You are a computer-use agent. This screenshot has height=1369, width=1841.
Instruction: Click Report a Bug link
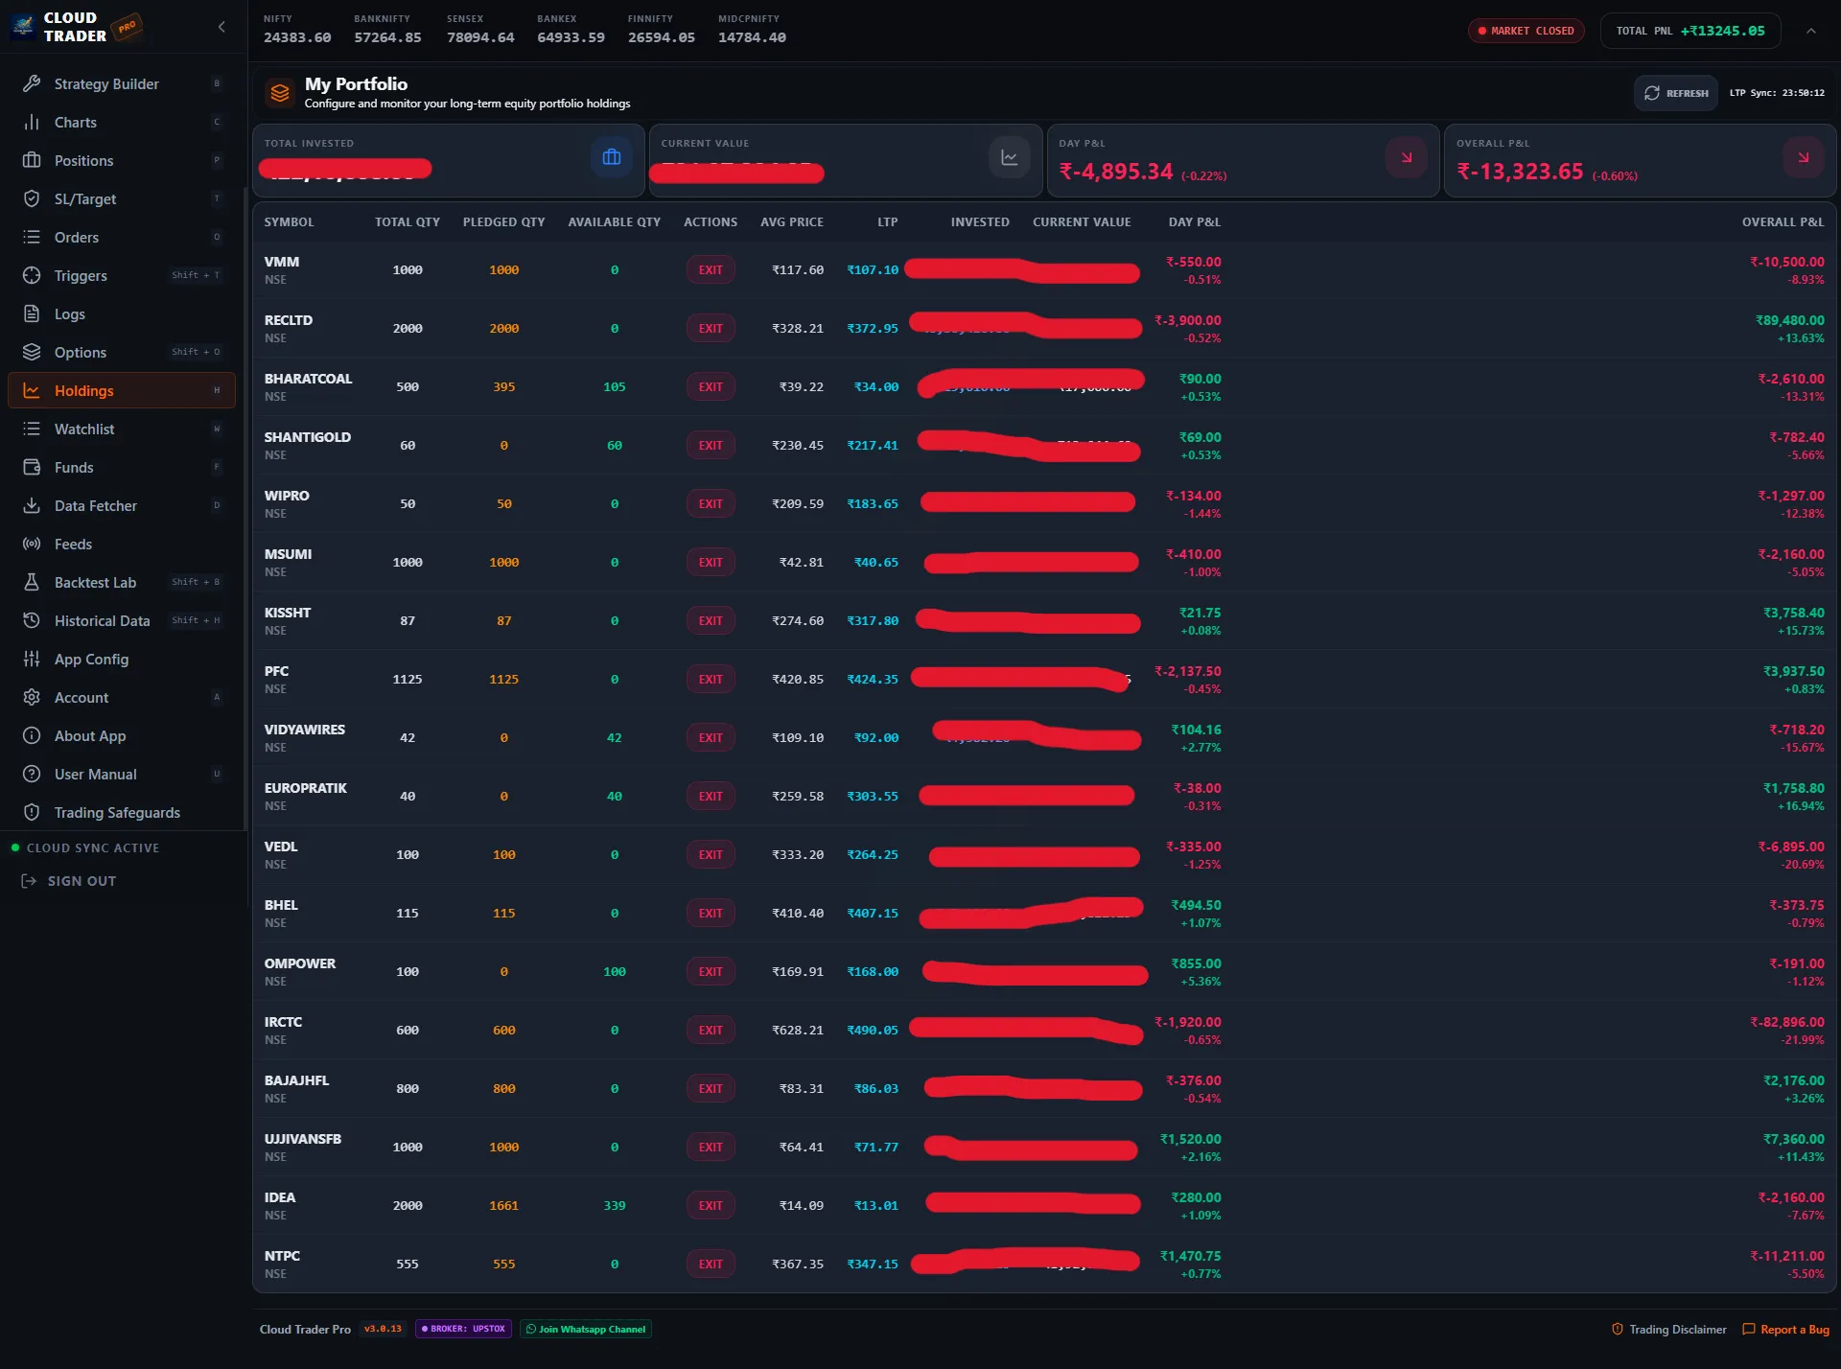coord(1785,1329)
